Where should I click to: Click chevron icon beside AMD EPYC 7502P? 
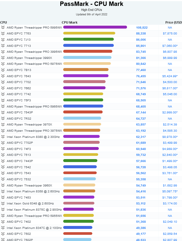3,240
